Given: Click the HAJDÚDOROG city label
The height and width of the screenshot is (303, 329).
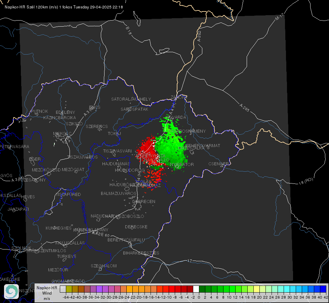Looking at the screenshot, I should [130, 170].
